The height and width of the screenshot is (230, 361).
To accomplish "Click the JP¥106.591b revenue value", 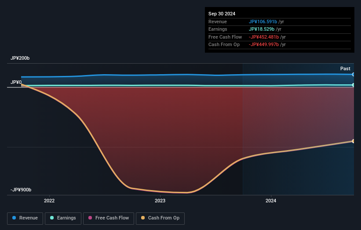I will (x=263, y=22).
